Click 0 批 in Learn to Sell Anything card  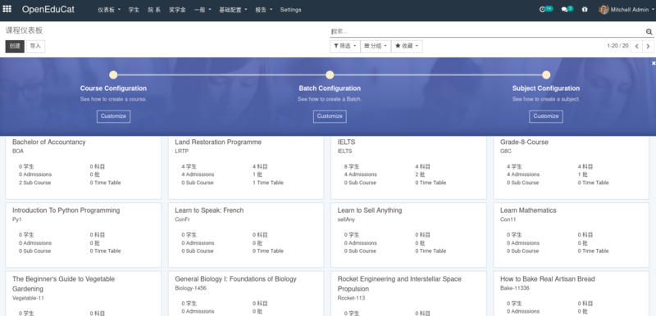(x=420, y=243)
